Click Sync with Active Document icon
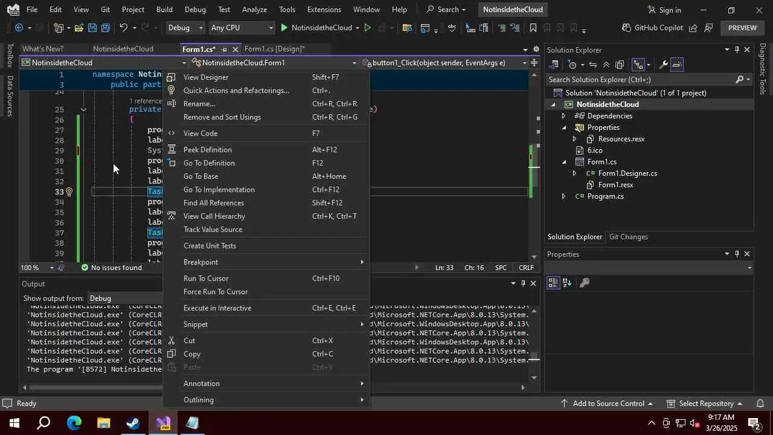773x435 pixels. point(593,65)
